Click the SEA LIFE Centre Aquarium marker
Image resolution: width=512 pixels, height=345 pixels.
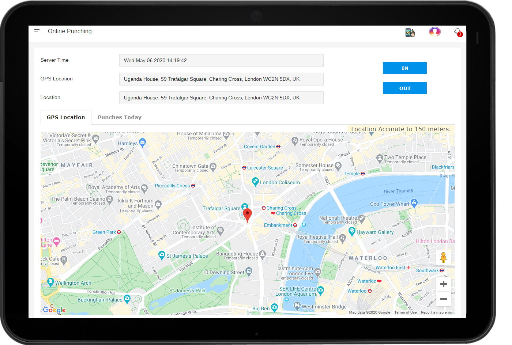pyautogui.click(x=321, y=291)
